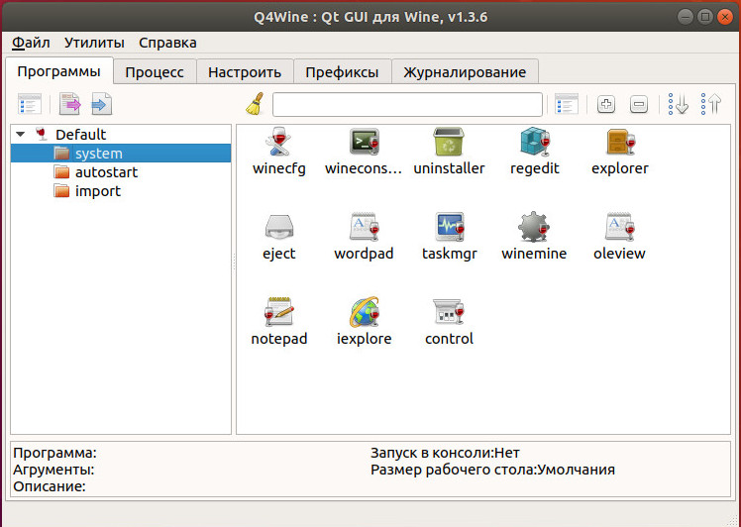Viewport: 741px width, 527px height.
Task: Switch to the Настроить tab
Action: coord(245,72)
